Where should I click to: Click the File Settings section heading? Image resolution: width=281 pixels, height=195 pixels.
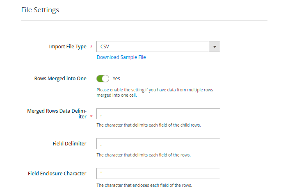[40, 10]
